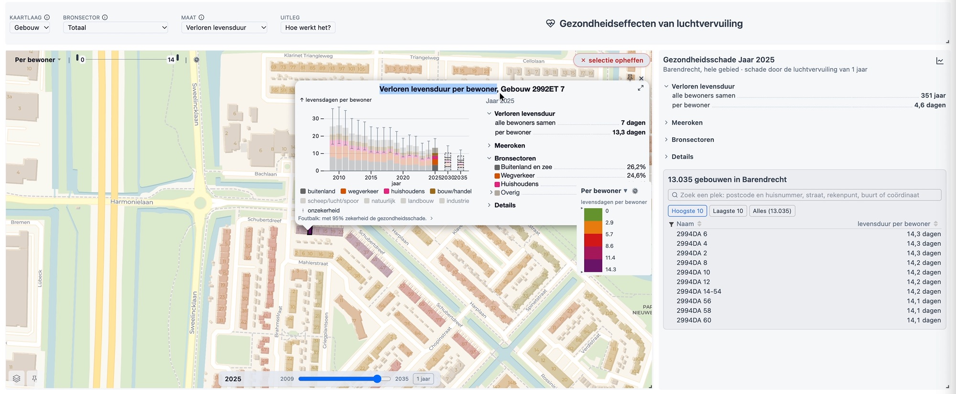
Task: Click the heart icon beside the page title
Action: (x=550, y=23)
